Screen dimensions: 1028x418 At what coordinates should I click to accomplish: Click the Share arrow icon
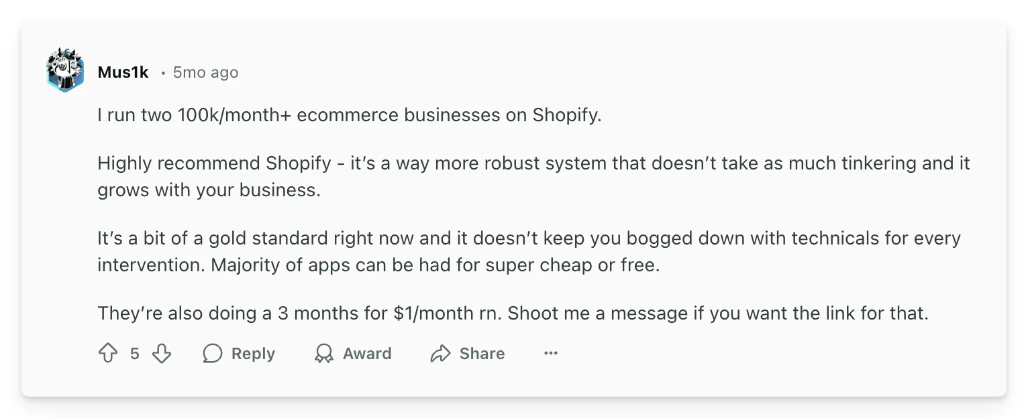pyautogui.click(x=442, y=353)
